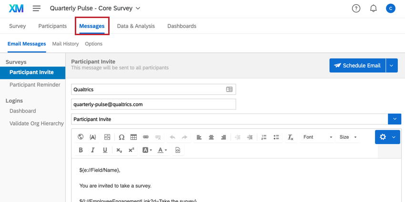405x202 pixels.
Task: Expand the Schedule Email arrow dropdown
Action: 392,66
